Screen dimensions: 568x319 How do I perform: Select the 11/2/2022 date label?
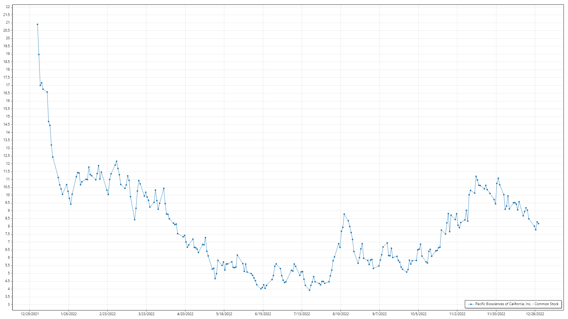tap(457, 314)
